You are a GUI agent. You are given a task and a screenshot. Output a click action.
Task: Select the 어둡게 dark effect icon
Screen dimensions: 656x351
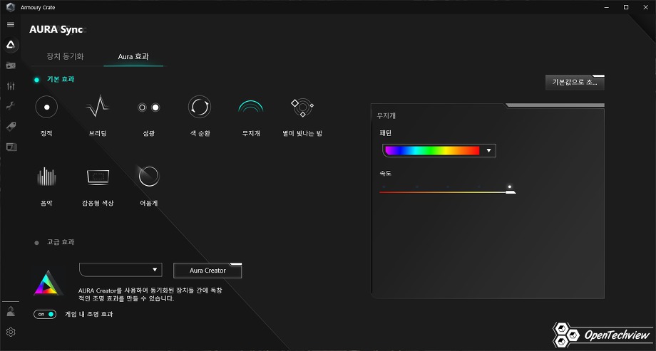tap(149, 177)
